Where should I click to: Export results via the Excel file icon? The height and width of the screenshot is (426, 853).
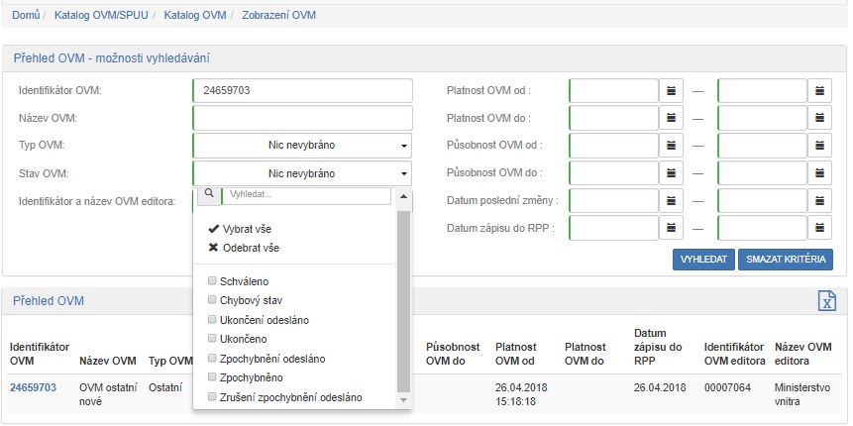coord(826,301)
